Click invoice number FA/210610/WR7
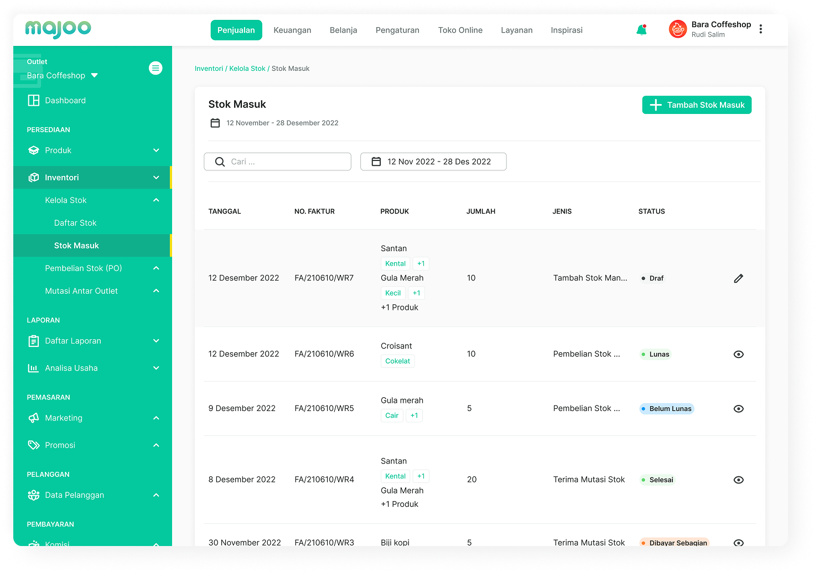The height and width of the screenshot is (577, 819). pyautogui.click(x=324, y=278)
